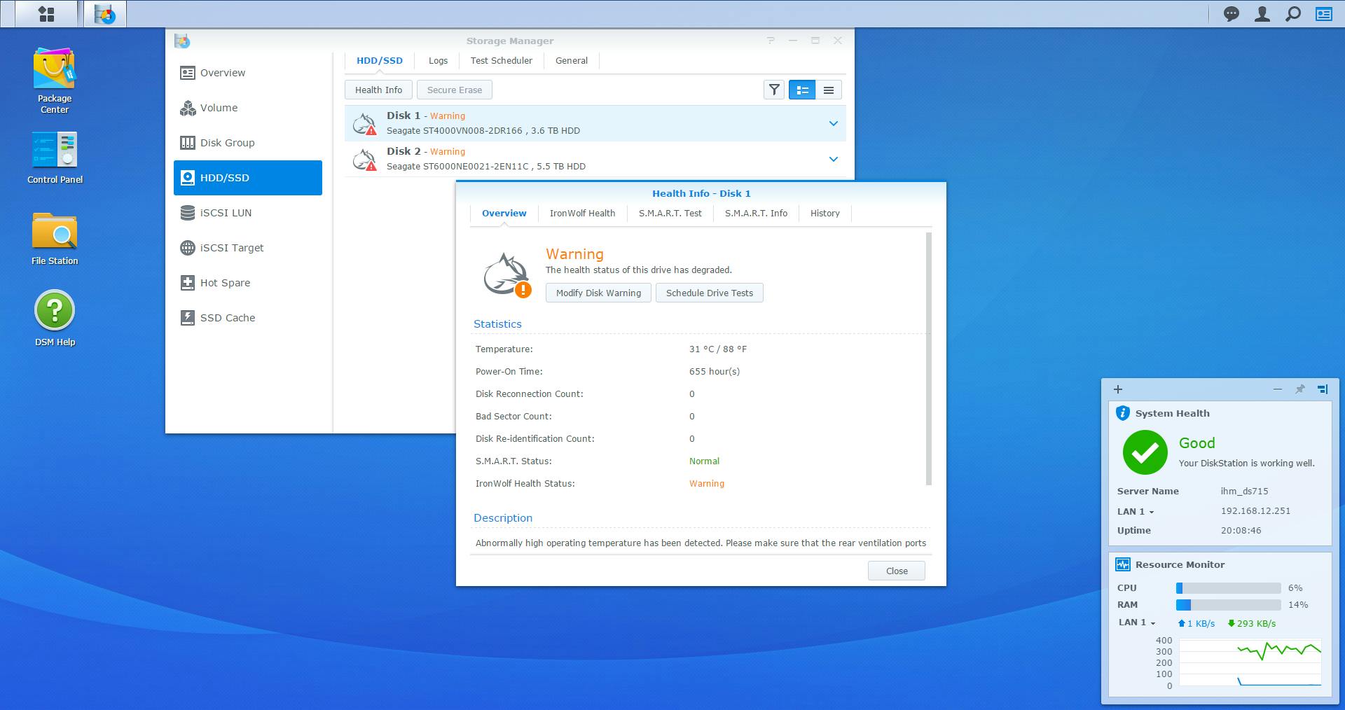1345x710 pixels.
Task: Click the S.M.A.R.T. Status Normal value
Action: pyautogui.click(x=704, y=461)
